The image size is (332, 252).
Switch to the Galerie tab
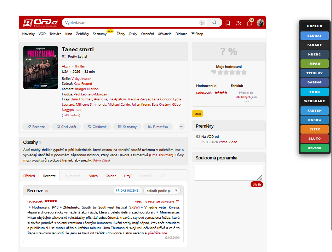[x=111, y=176]
